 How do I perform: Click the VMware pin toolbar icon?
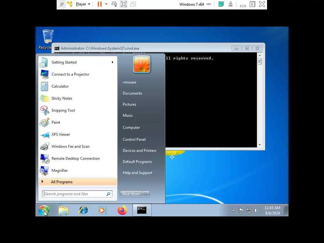click(x=62, y=4)
